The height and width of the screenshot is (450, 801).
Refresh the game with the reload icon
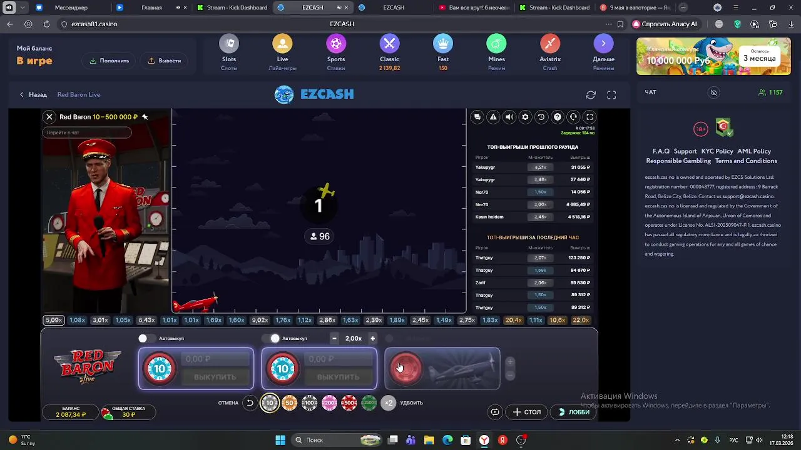pos(591,95)
